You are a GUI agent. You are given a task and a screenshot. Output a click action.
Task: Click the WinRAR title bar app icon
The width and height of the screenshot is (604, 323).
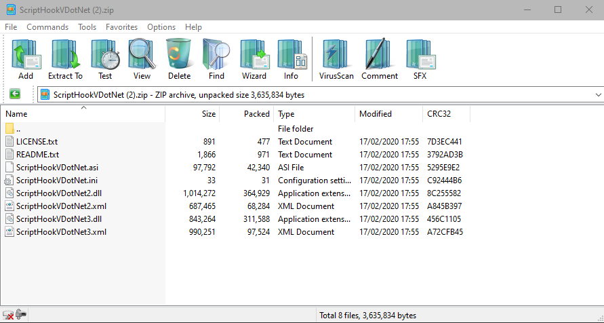click(11, 10)
